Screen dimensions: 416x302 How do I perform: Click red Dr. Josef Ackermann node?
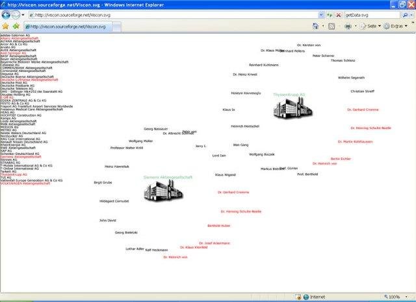coord(214,243)
